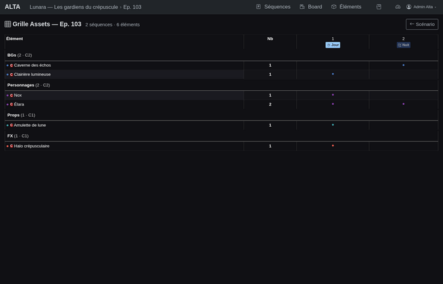
Task: Open the dashboard gauge icon
Action: click(398, 7)
